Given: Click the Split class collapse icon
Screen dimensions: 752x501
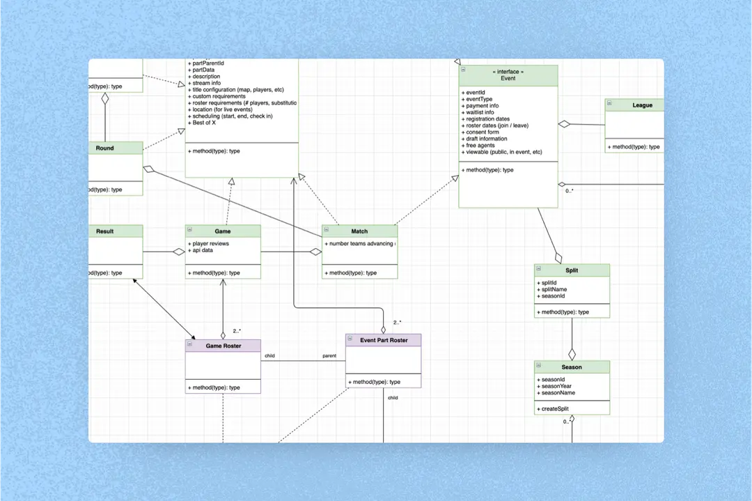Looking at the screenshot, I should coord(540,268).
